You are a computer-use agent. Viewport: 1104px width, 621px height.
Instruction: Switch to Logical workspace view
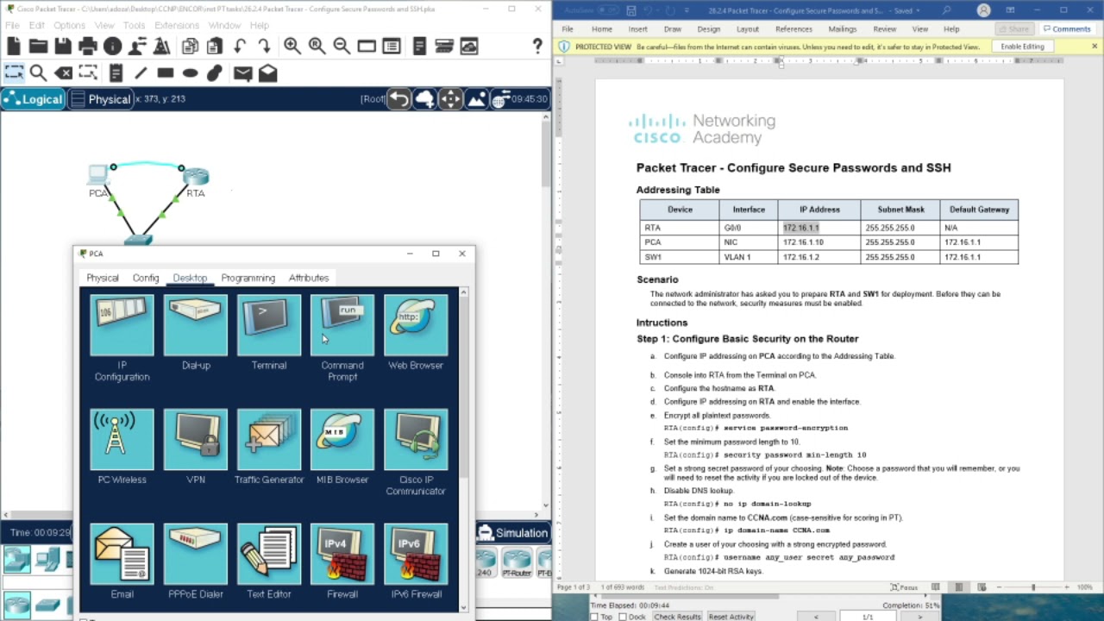click(x=33, y=99)
